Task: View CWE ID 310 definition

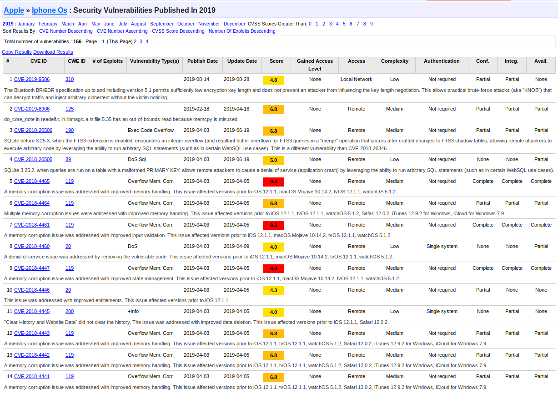Action: pyautogui.click(x=69, y=79)
